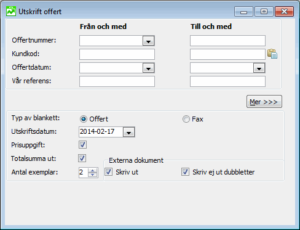300x230 pixels.
Task: Click the green app icon in title bar
Action: click(11, 11)
